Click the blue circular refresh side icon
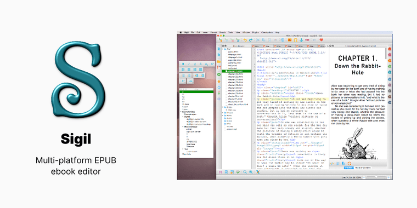Screen dimensions: 417x208 click(219, 88)
